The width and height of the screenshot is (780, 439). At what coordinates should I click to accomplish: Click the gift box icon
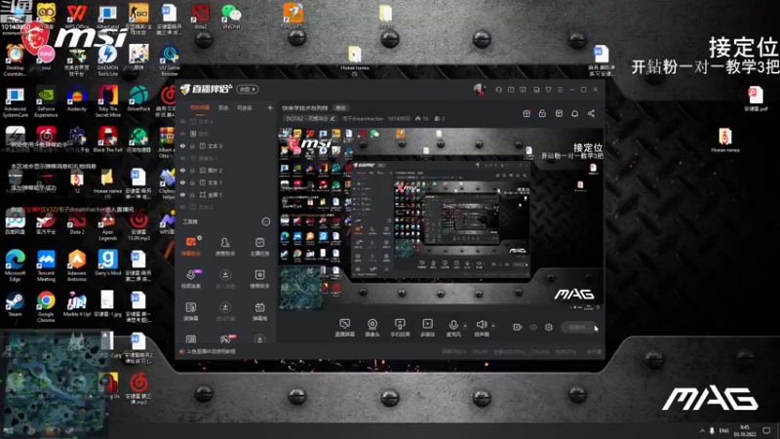point(526,113)
